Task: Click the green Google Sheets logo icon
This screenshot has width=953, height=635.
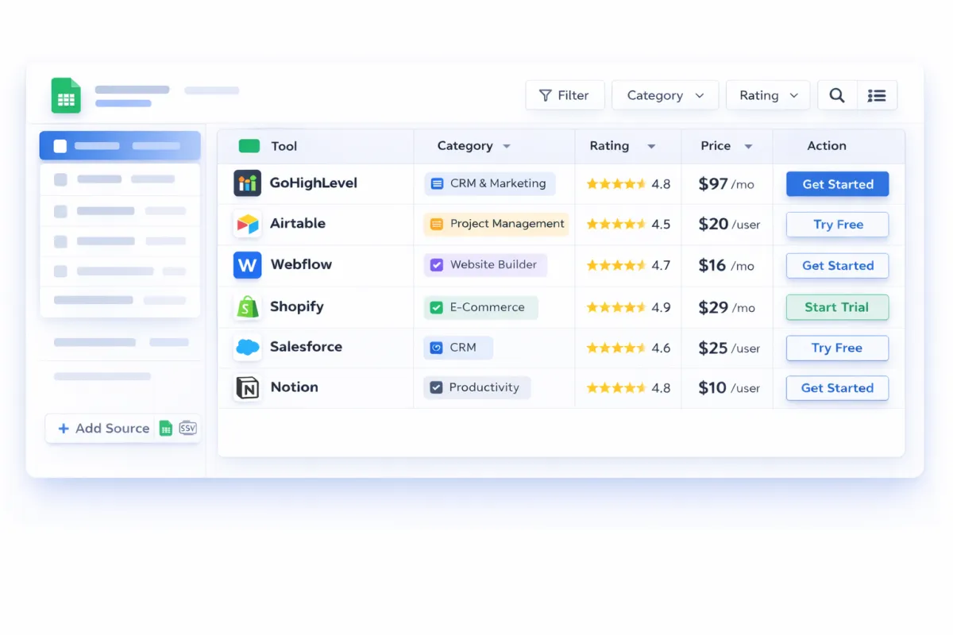Action: 66,95
